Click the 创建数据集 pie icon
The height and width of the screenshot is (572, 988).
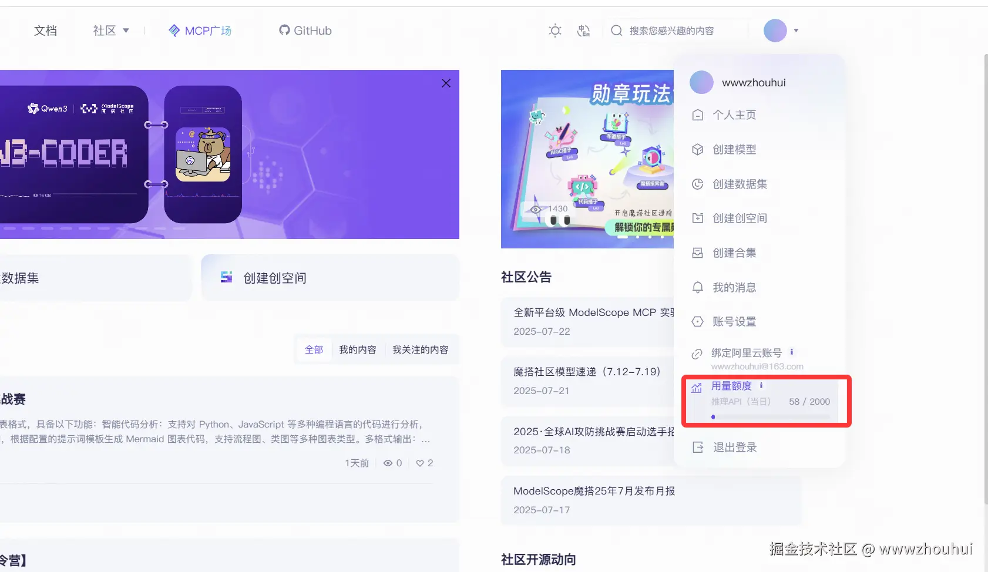click(x=698, y=184)
